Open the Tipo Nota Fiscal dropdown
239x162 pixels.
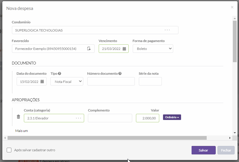67,81
